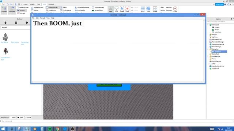This screenshot has width=234, height=131.
Task: Toggle Show Grid in ribbon
Action: coord(143,9)
